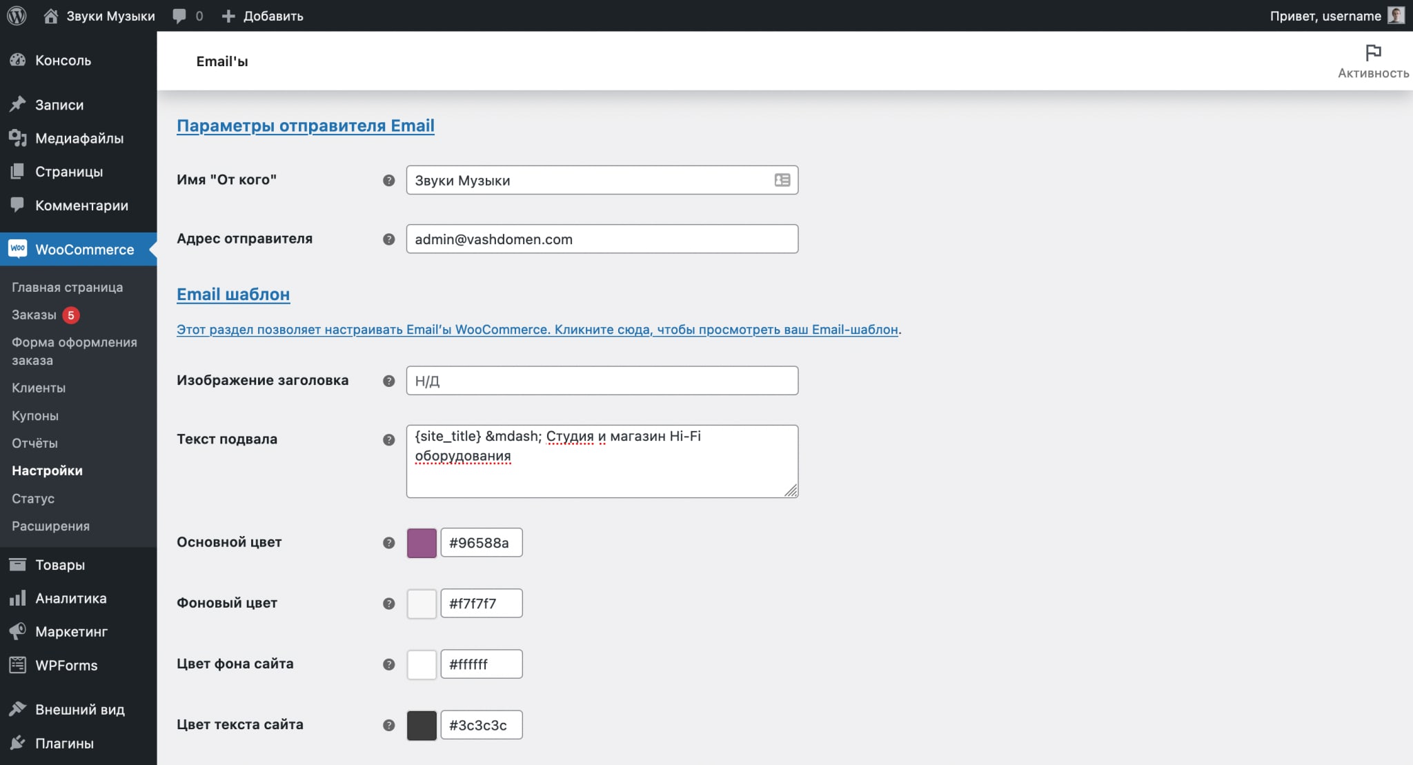Click the Товары products icon
This screenshot has height=765, width=1413.
18,564
